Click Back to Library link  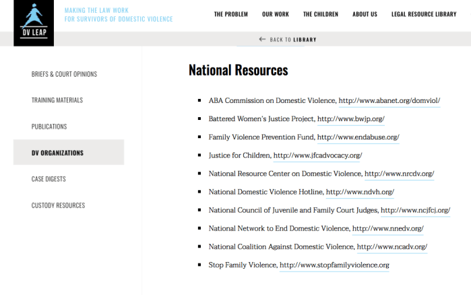[x=293, y=39]
